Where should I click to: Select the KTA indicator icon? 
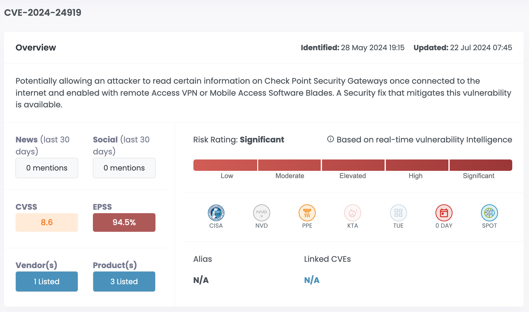click(x=353, y=213)
